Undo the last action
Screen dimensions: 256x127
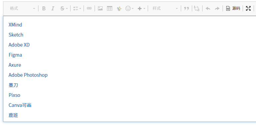[x=208, y=8]
